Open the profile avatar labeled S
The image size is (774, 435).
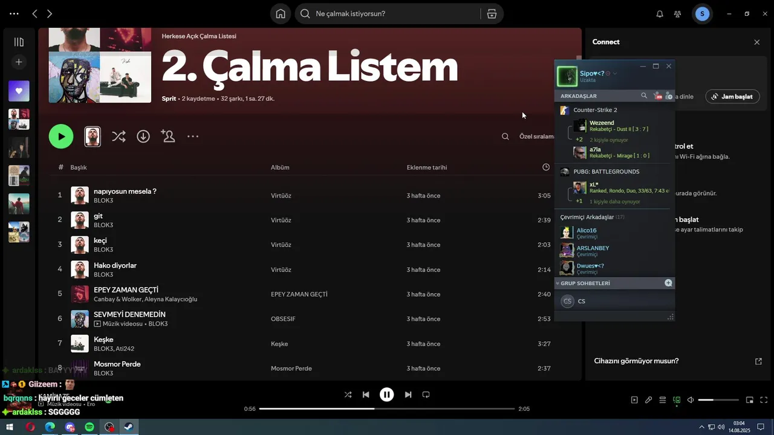pos(702,14)
